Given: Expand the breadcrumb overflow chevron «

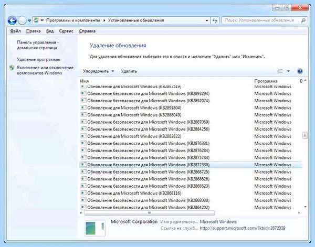Looking at the screenshot, I should point(42,20).
